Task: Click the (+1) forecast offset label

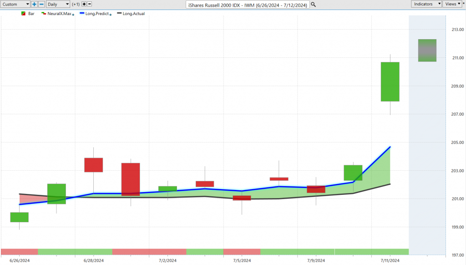Action: [x=76, y=4]
